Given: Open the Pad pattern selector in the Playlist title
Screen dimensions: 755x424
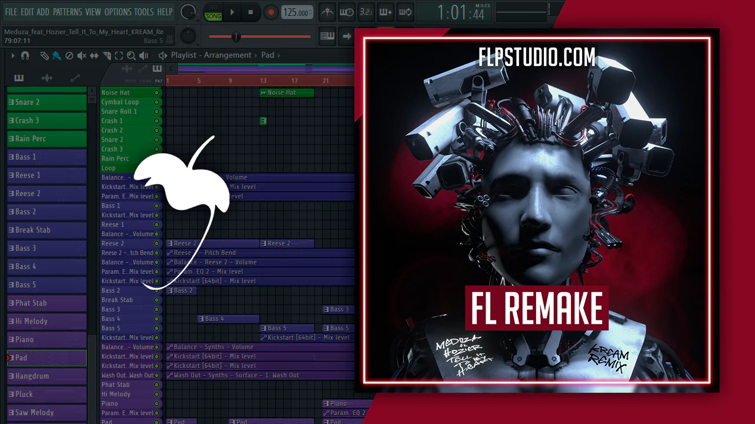Looking at the screenshot, I should [x=268, y=55].
